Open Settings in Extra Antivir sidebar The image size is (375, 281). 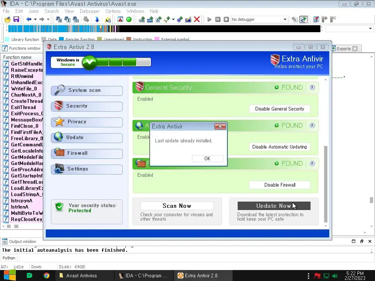point(87,169)
